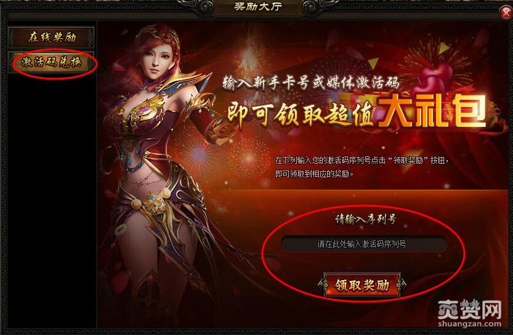Click right ornament of 领取奖励 button
513x335 pixels.
pos(402,285)
